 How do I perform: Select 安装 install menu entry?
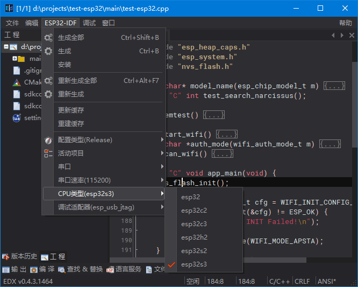(103, 65)
